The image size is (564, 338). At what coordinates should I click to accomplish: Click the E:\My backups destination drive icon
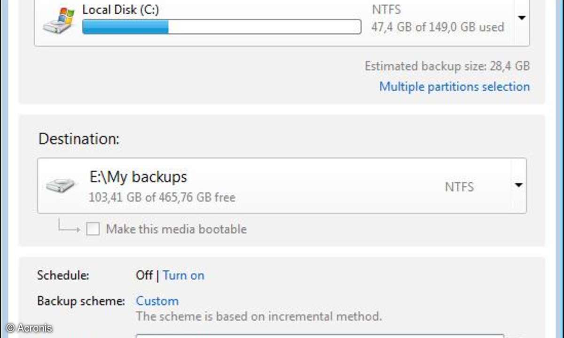(61, 185)
